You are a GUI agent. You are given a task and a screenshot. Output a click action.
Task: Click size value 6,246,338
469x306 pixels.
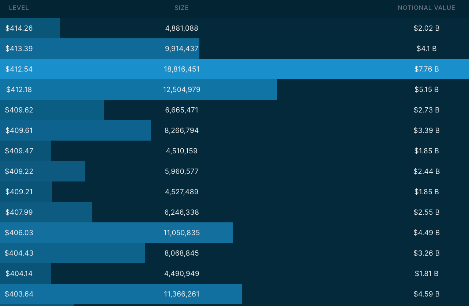(x=182, y=212)
